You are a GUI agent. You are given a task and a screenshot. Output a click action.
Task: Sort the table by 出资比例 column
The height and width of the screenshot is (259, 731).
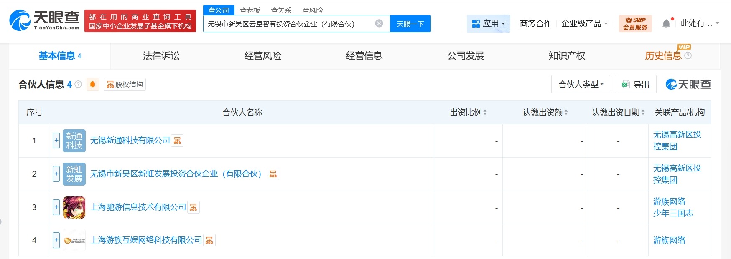click(x=484, y=112)
